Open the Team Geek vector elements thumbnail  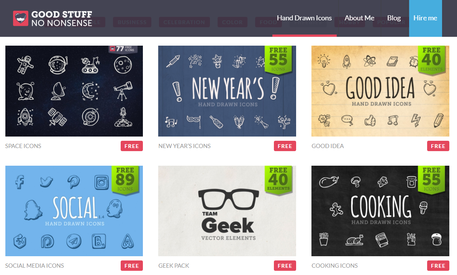[x=227, y=211]
